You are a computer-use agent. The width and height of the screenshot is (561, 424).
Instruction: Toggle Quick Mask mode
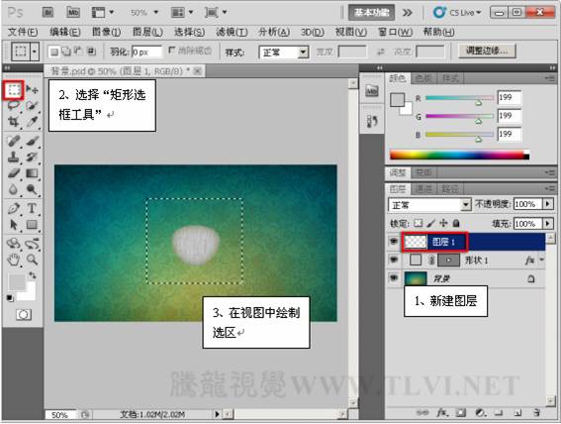(x=24, y=314)
